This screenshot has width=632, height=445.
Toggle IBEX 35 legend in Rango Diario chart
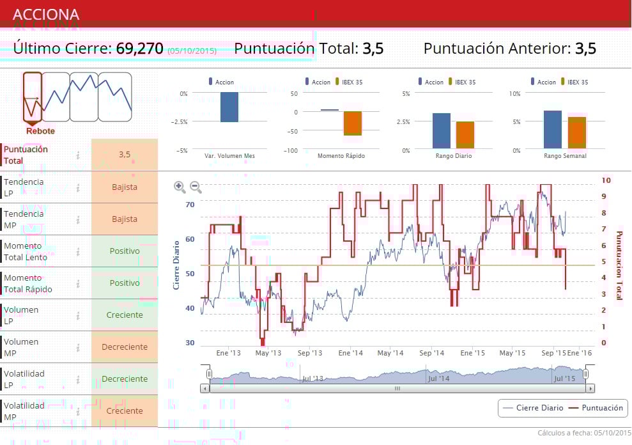(462, 82)
